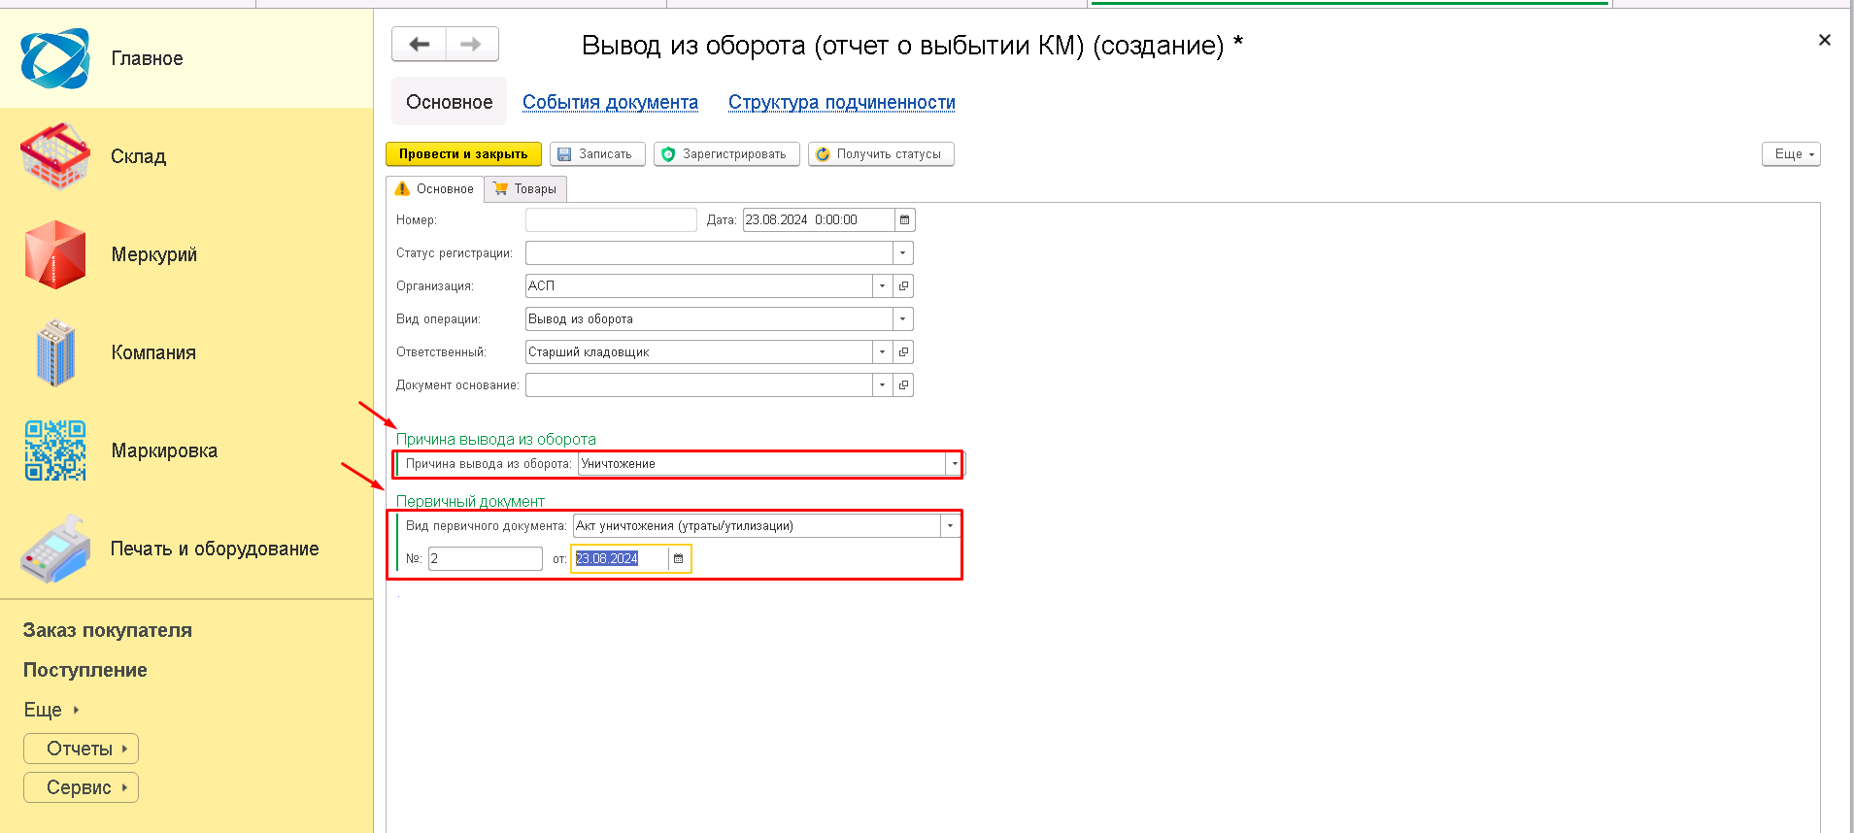Open the Склад section label
1854x833 pixels.
coord(138,156)
